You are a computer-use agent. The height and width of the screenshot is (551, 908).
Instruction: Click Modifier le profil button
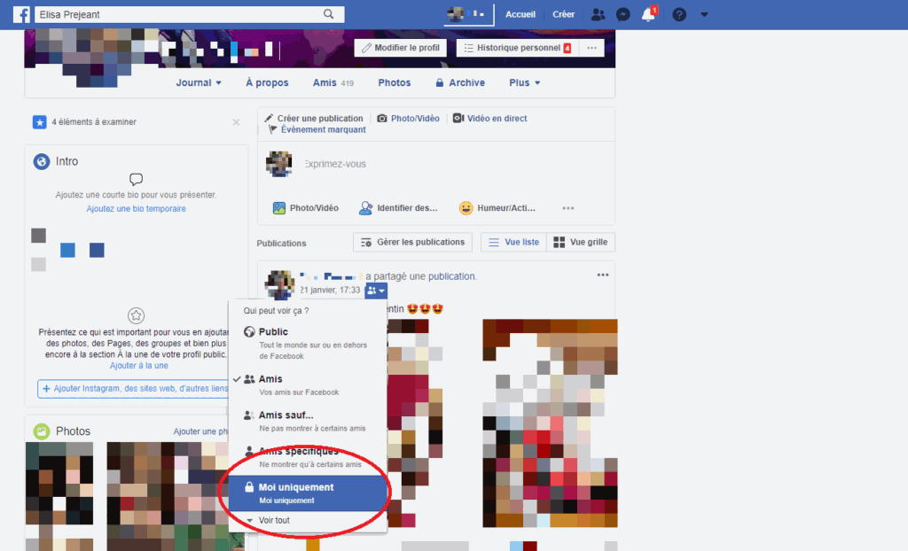pos(400,48)
